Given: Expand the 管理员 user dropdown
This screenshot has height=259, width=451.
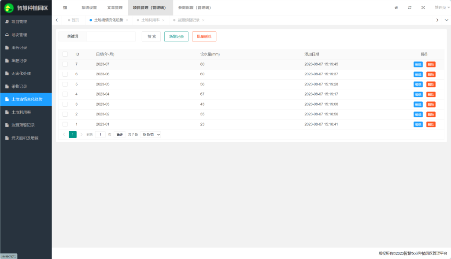Looking at the screenshot, I should click(x=442, y=7).
